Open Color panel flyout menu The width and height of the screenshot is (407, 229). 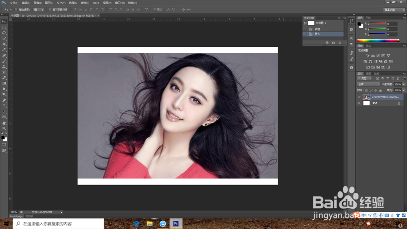404,17
